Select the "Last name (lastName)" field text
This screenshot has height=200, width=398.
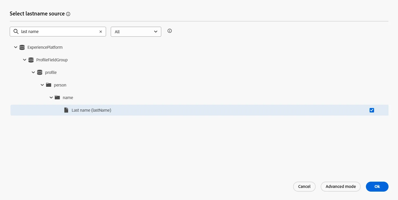click(92, 110)
